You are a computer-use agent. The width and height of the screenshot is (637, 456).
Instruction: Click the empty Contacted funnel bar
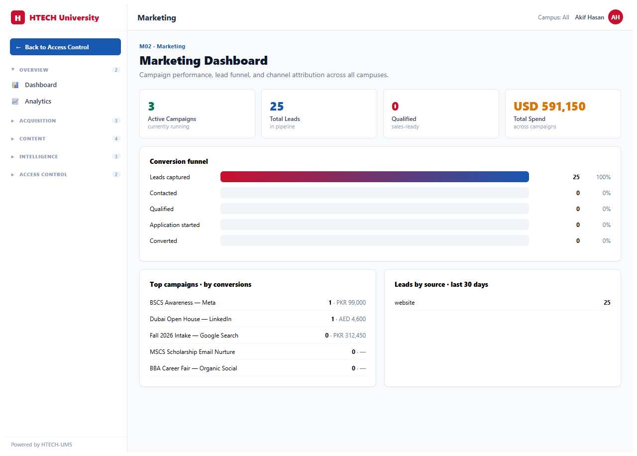click(x=374, y=193)
